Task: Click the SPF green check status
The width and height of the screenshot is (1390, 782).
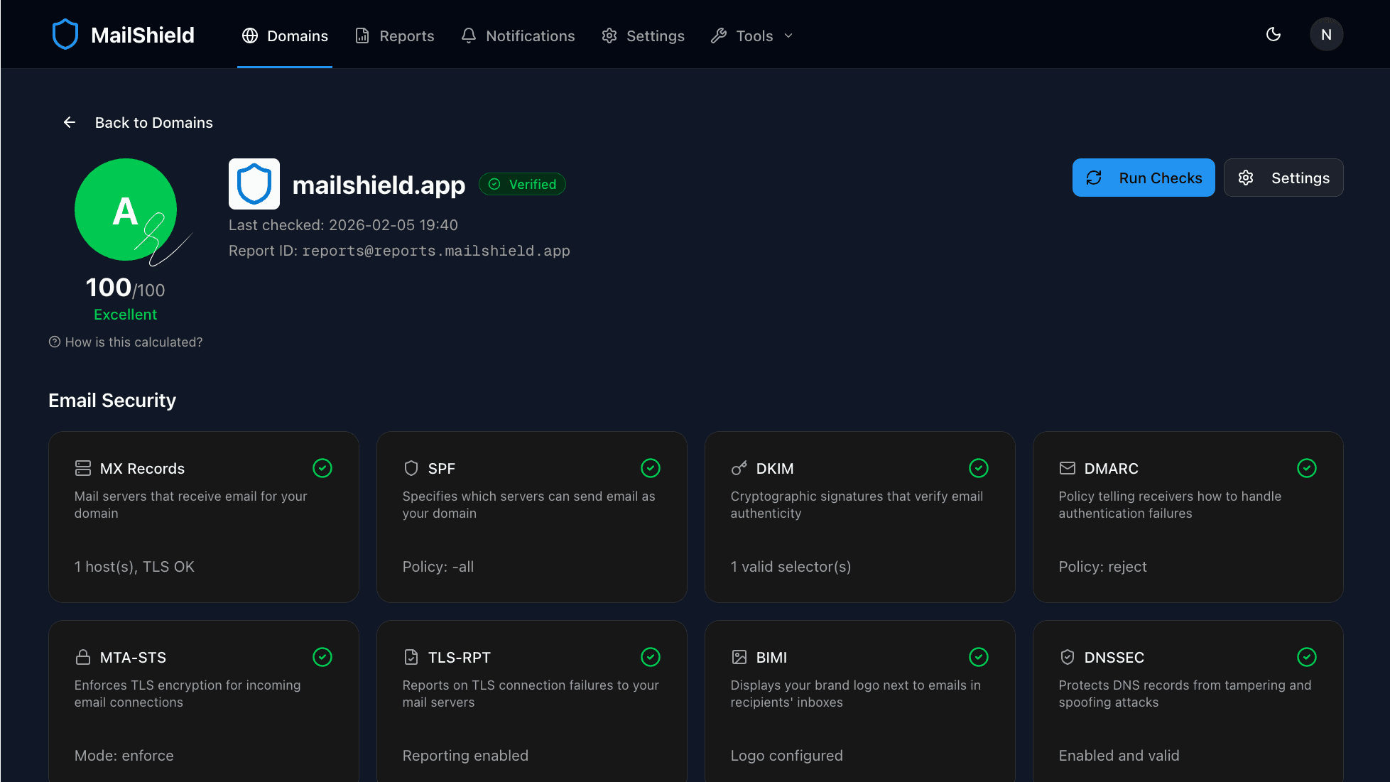Action: point(651,468)
